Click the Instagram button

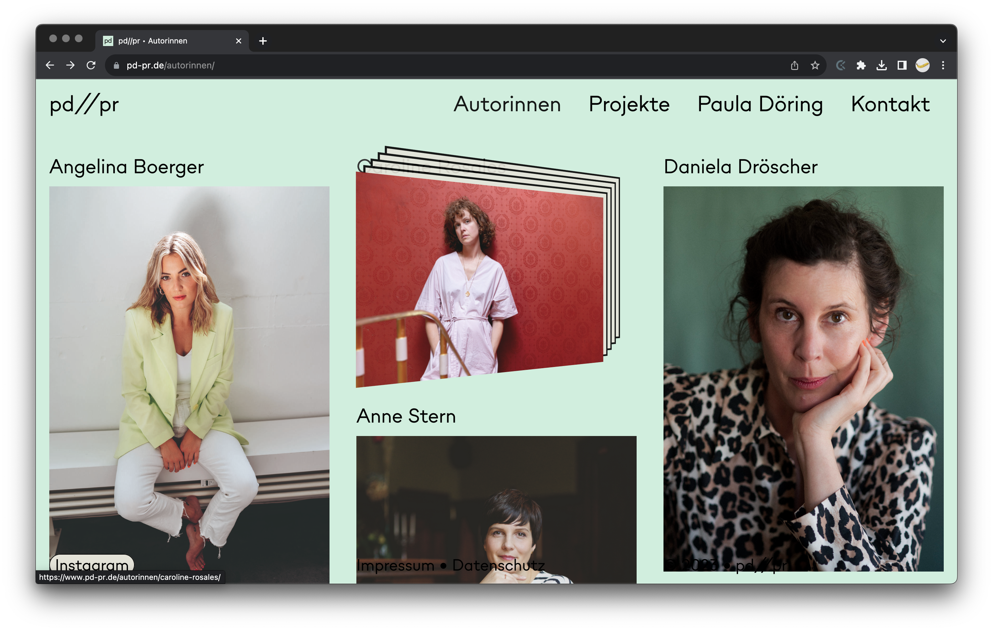pyautogui.click(x=91, y=564)
